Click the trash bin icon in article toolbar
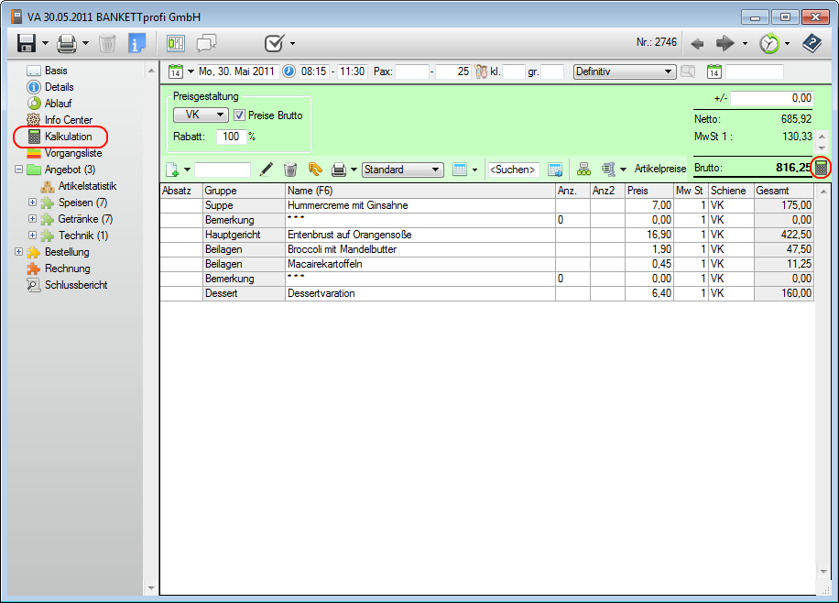The width and height of the screenshot is (839, 603). click(290, 170)
